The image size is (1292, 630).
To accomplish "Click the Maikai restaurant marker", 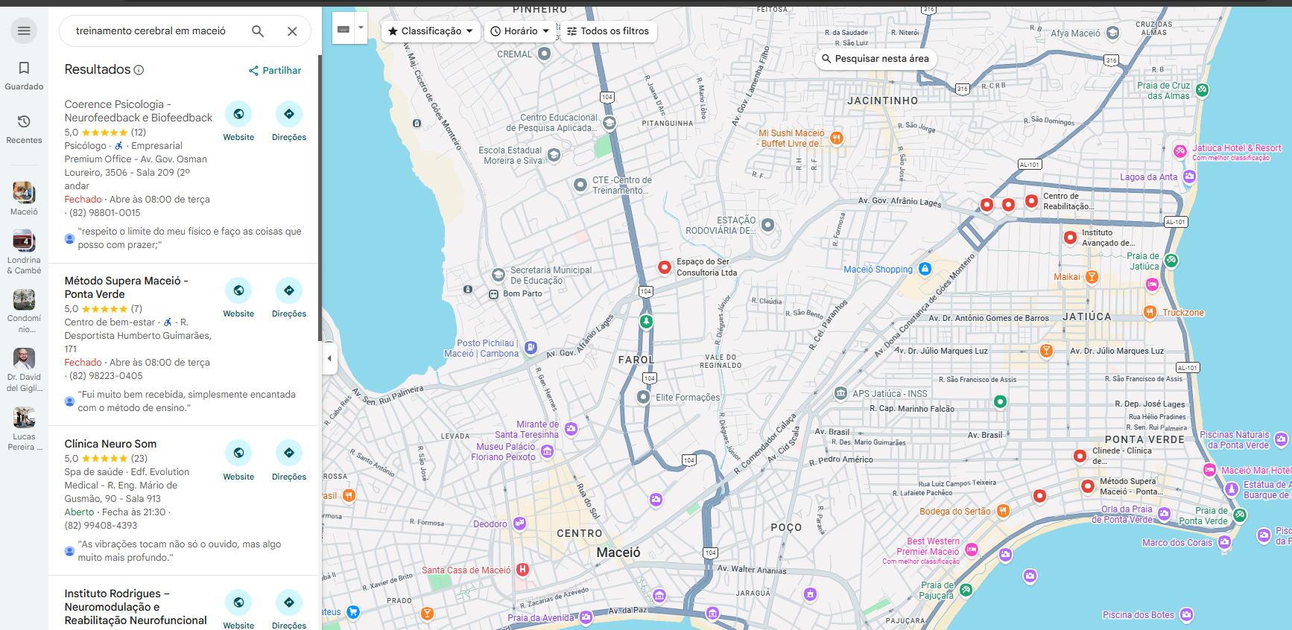I will [x=1092, y=277].
